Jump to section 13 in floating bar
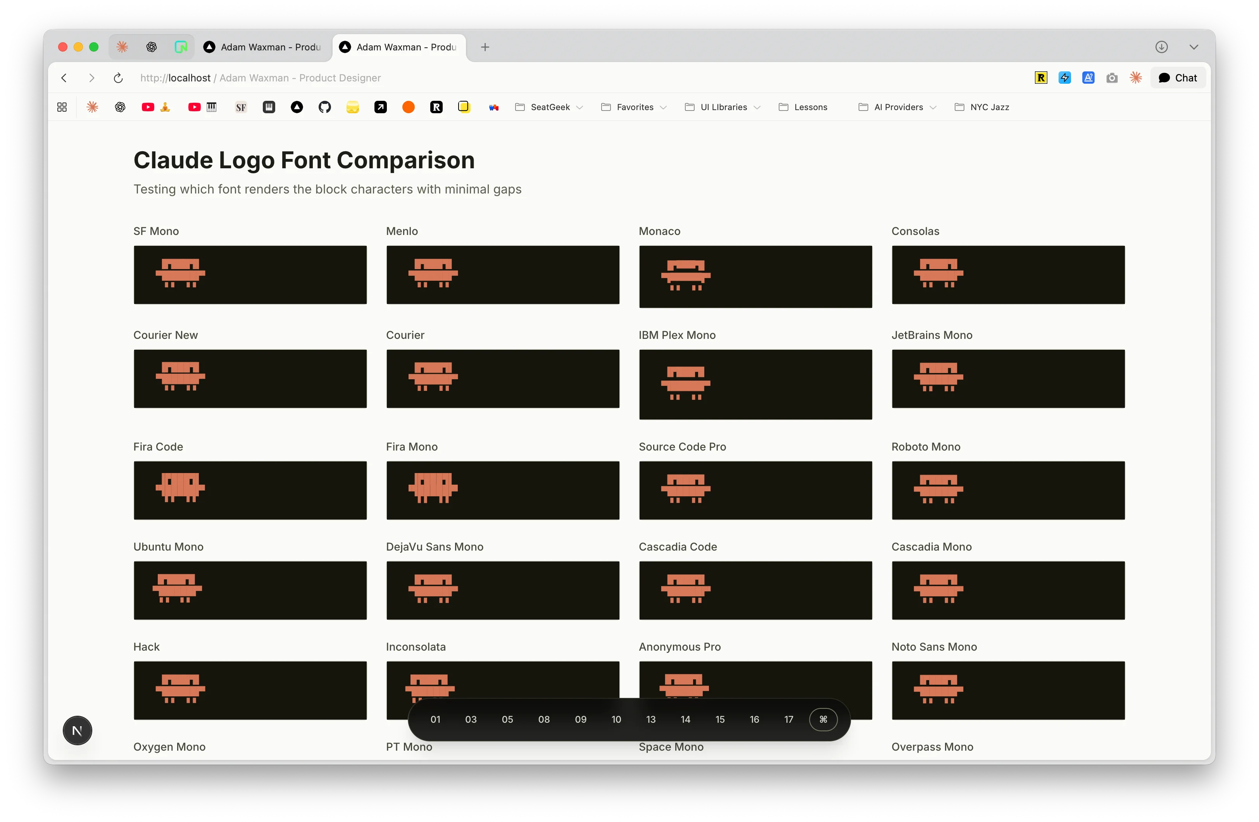 tap(651, 719)
